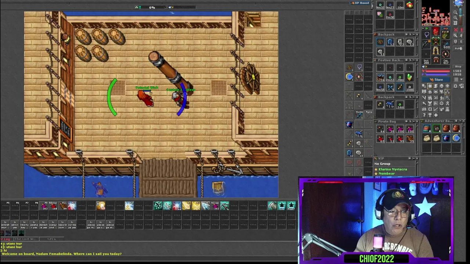Click the minimap zoom out magnifier
The image size is (470, 264).
[x=455, y=12]
